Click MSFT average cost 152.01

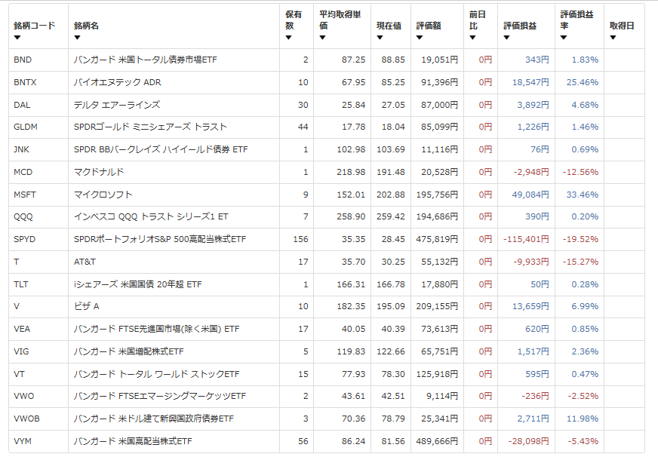tap(351, 195)
